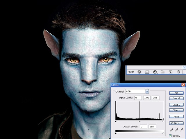Open the Options... button

point(176,123)
